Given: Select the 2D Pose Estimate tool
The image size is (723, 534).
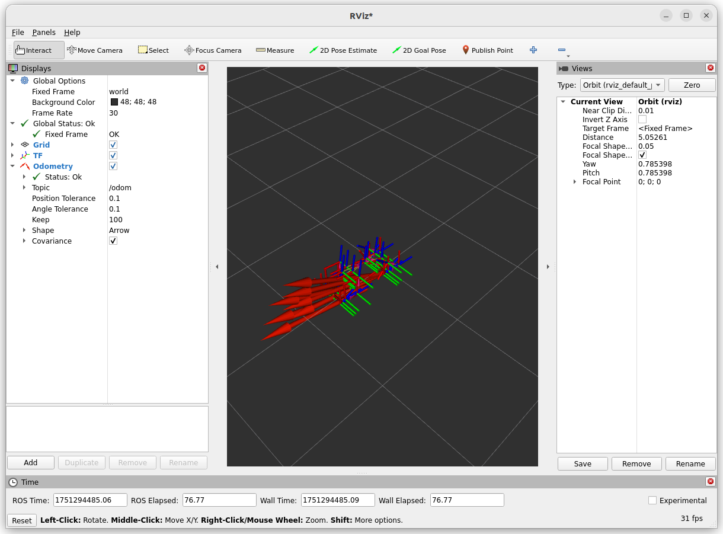Looking at the screenshot, I should (x=343, y=50).
